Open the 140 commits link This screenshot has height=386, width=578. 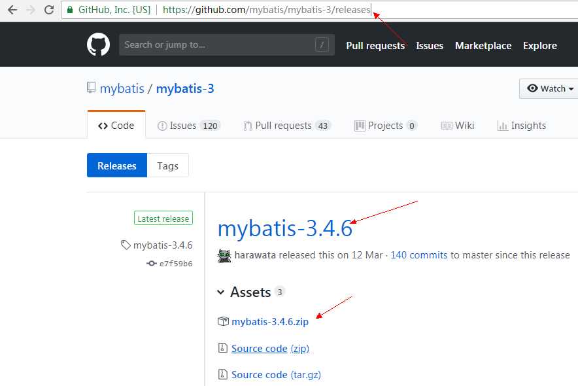click(418, 254)
